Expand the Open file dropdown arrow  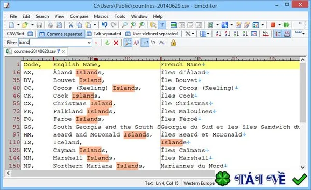click(32, 25)
